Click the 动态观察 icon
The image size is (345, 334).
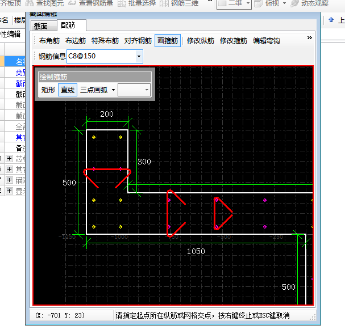[294, 3]
